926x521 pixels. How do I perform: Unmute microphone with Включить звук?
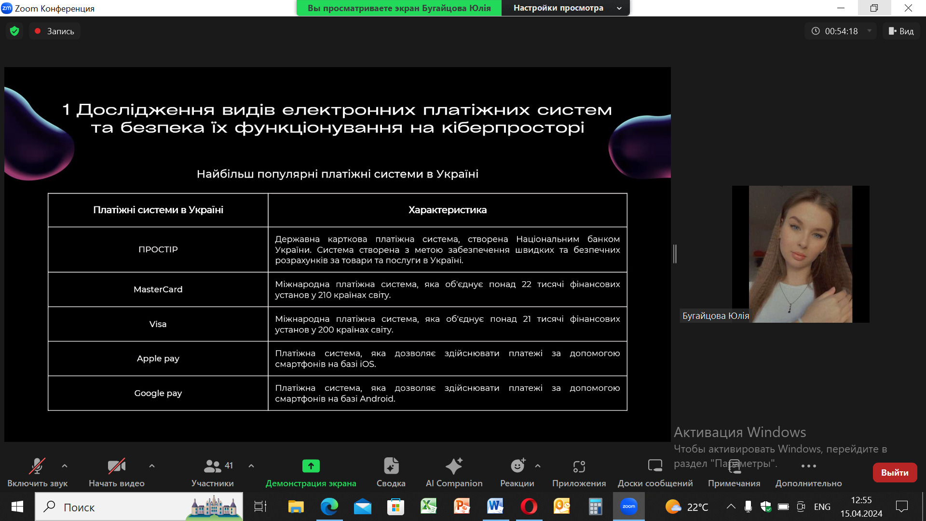tap(37, 466)
